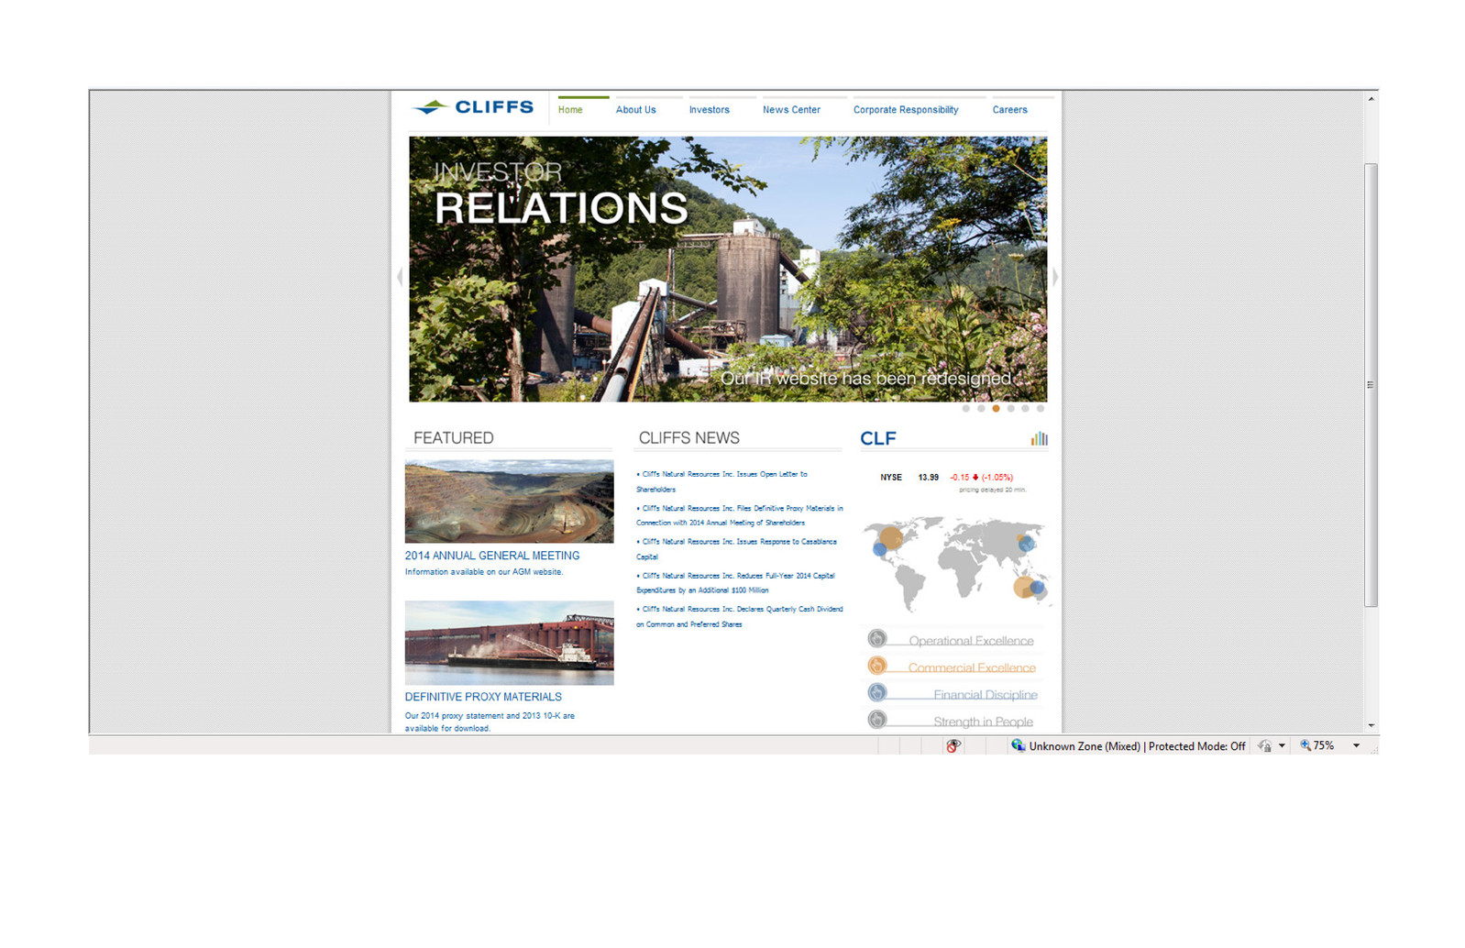Click the NYSE price value 13.99
The width and height of the screenshot is (1465, 948).
click(929, 478)
